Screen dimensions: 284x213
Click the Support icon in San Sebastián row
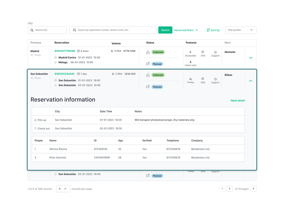coord(215,79)
